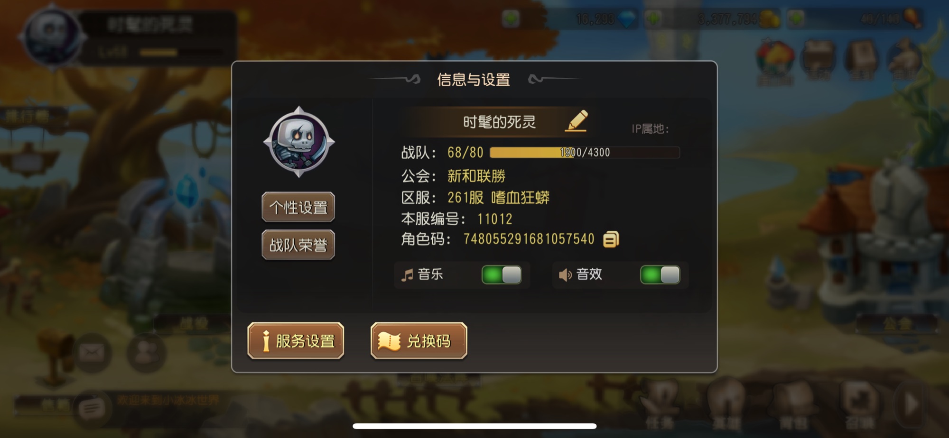Open 战队荣誉 team honors
The image size is (949, 438).
click(298, 245)
